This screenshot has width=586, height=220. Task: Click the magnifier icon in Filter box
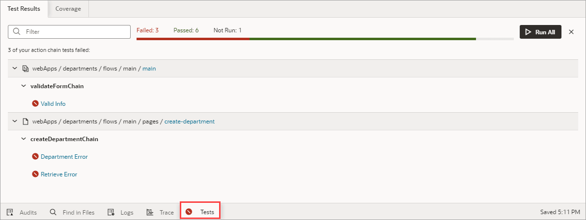click(x=16, y=32)
